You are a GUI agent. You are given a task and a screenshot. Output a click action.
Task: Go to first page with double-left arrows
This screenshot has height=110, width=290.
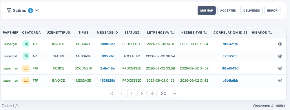coord(111,94)
